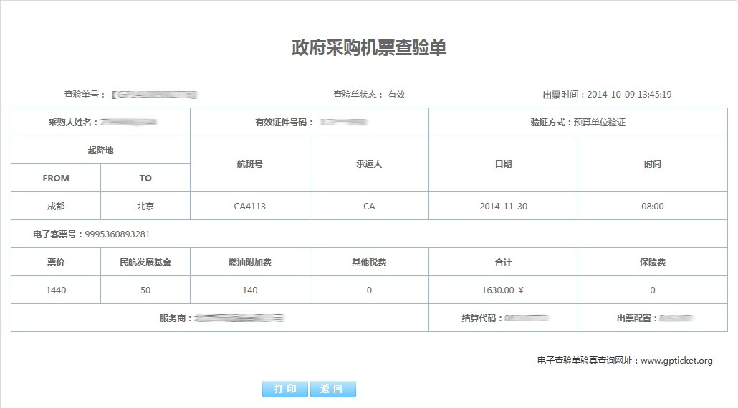Click the 民航发展基金 value 50
The image size is (738, 408).
145,290
